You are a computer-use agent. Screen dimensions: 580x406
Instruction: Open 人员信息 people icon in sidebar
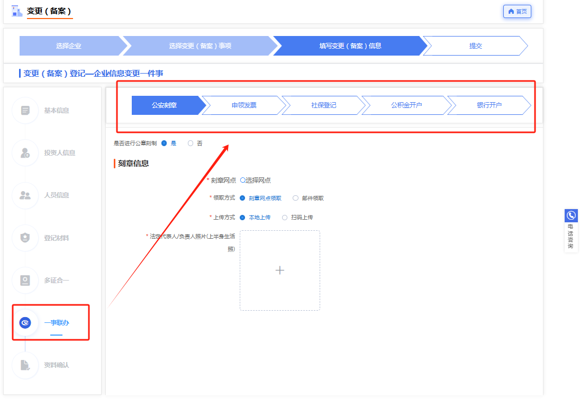click(25, 195)
